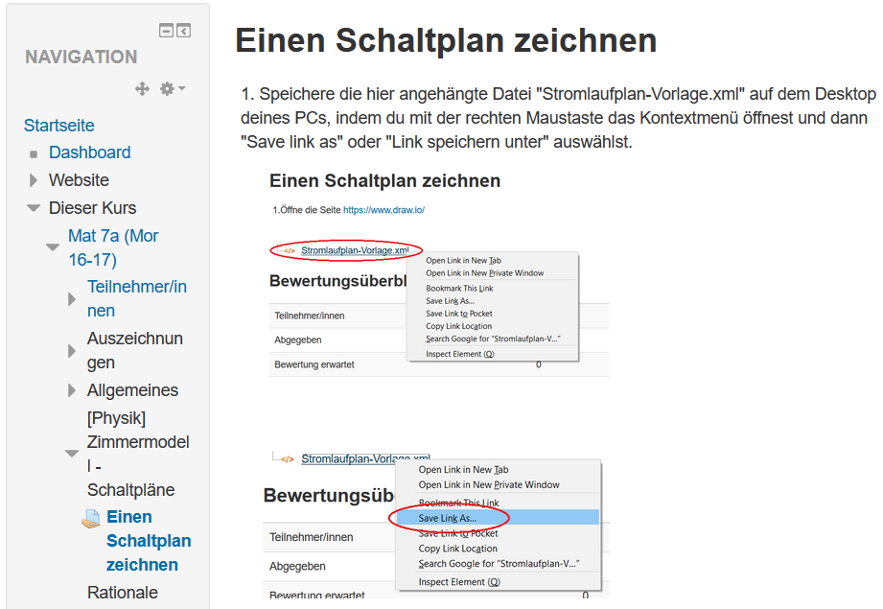Go to Startseite
The height and width of the screenshot is (609, 883).
point(58,126)
